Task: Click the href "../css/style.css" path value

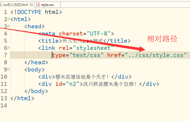Action: click(x=156, y=55)
